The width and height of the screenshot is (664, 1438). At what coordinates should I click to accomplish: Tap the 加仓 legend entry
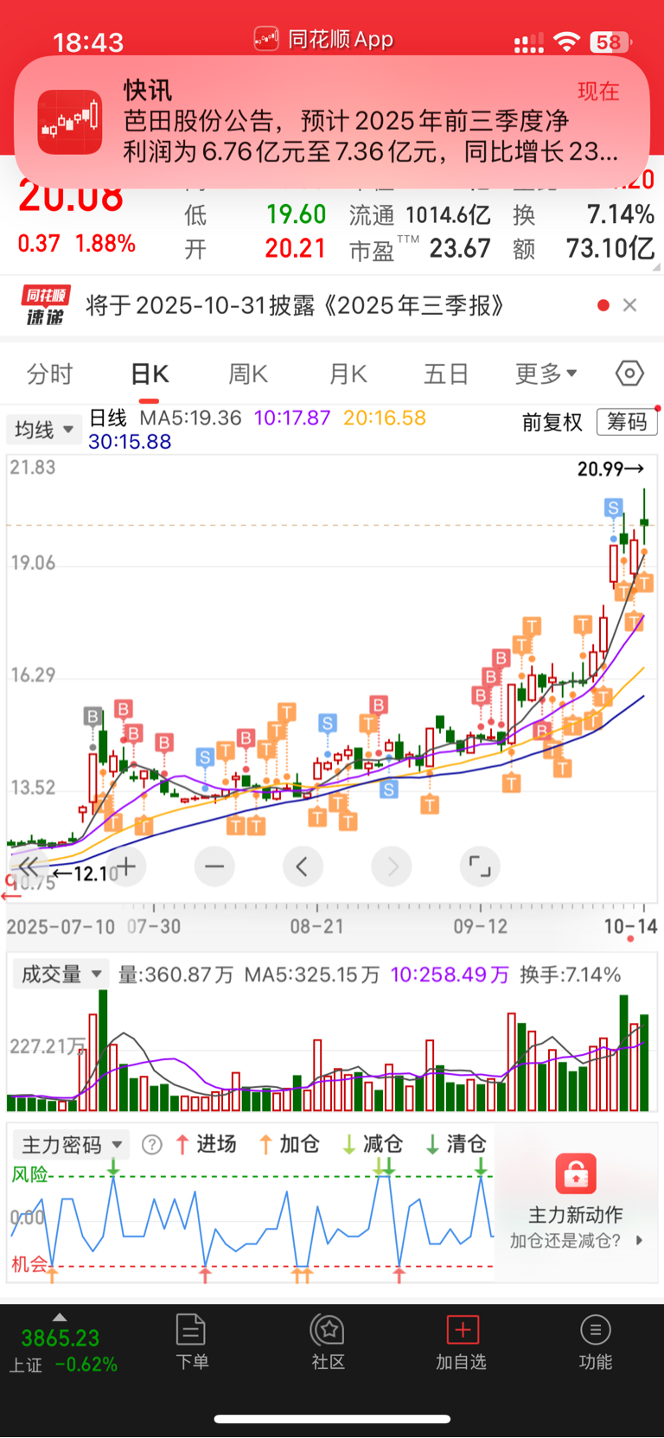tap(289, 1145)
